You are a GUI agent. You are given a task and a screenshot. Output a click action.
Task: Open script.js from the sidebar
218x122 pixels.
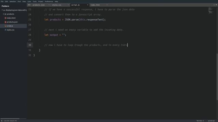[10, 26]
